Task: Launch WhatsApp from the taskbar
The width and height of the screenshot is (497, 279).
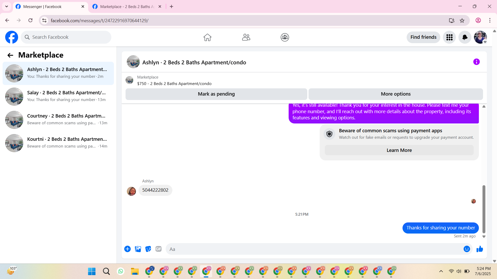Action: coord(121,272)
